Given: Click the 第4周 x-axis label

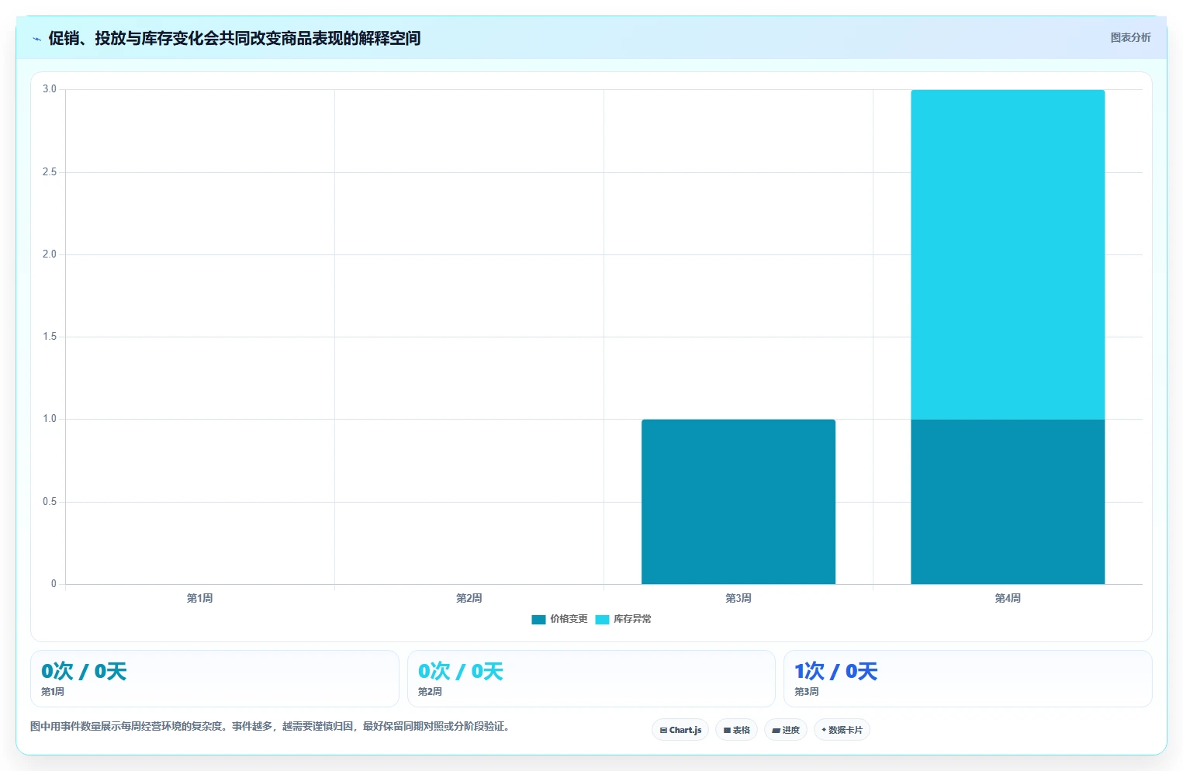Looking at the screenshot, I should pos(1008,598).
